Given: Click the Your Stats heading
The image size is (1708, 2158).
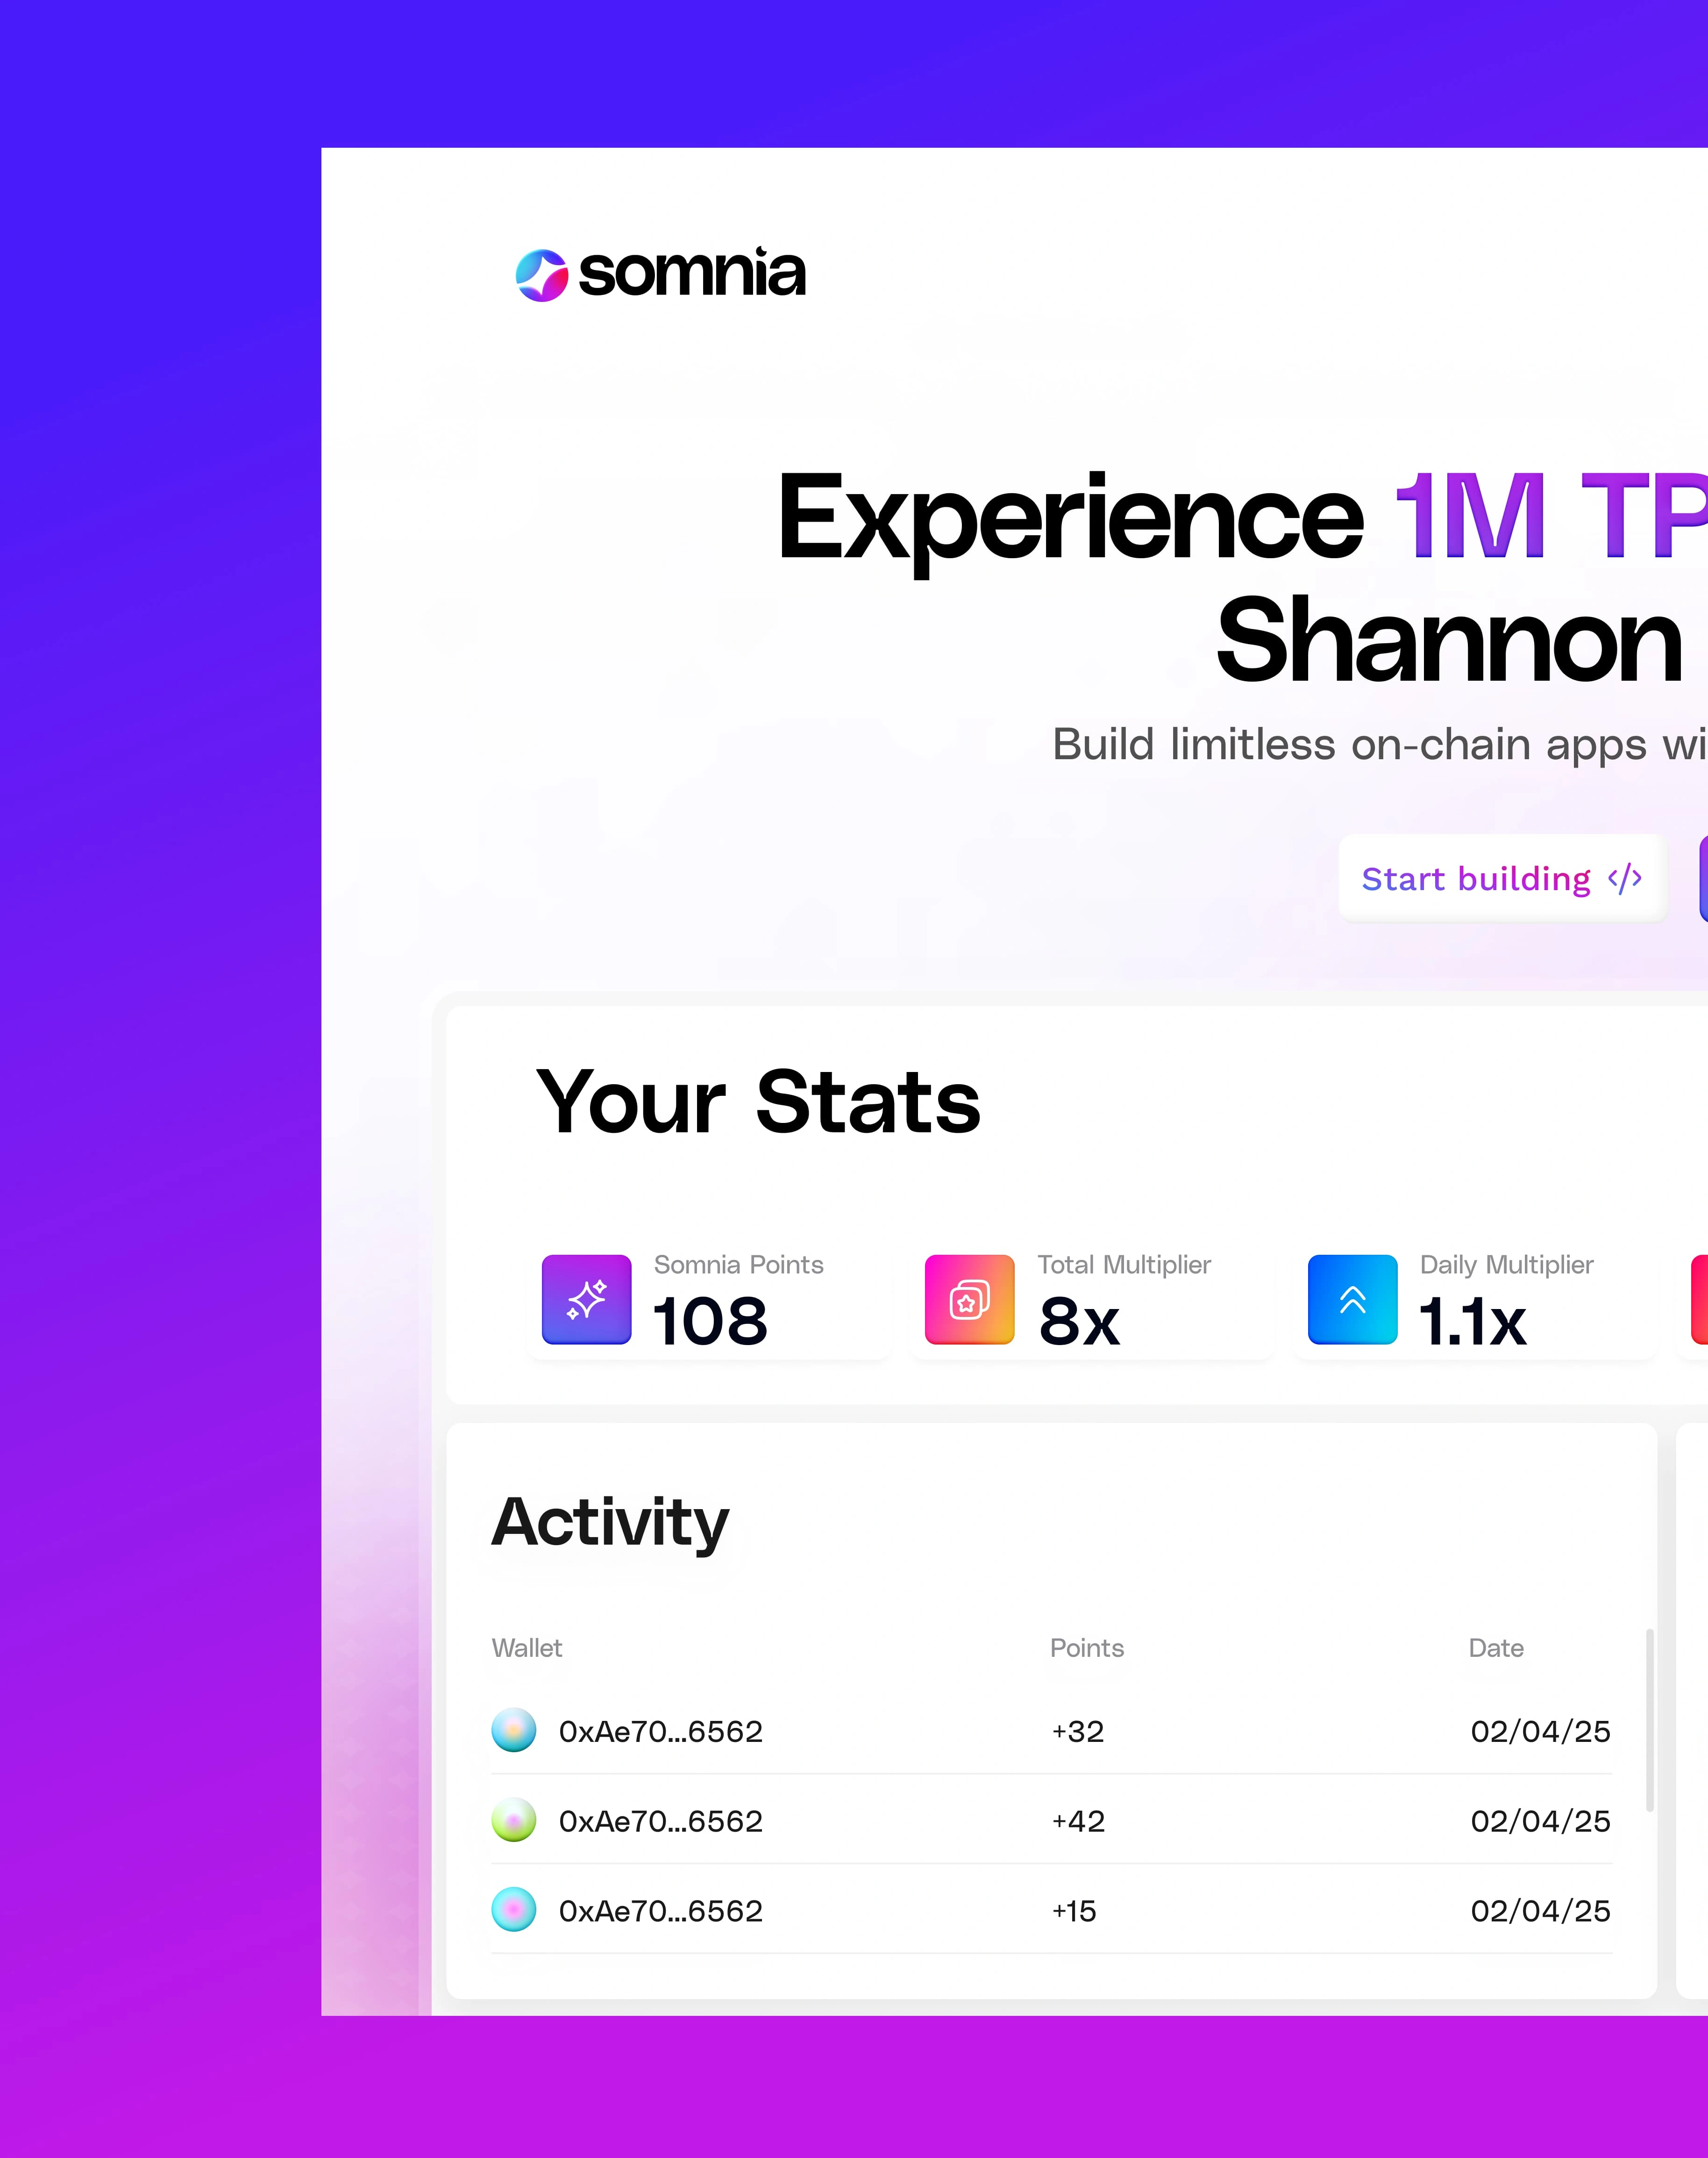Looking at the screenshot, I should [758, 1101].
